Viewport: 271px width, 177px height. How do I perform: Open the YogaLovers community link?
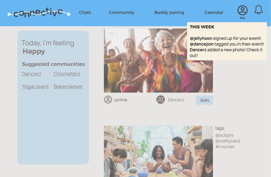pyautogui.click(x=35, y=87)
